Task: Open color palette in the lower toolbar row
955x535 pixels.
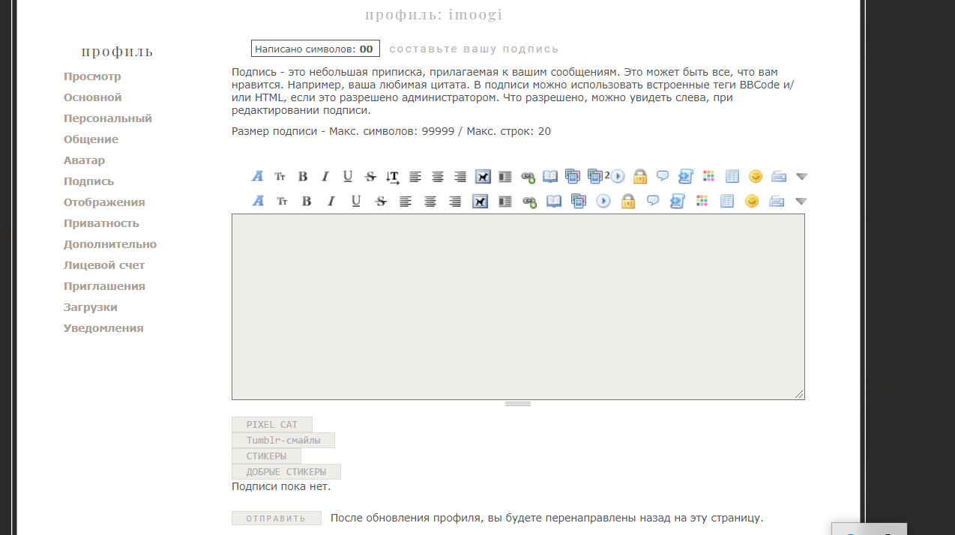Action: (702, 201)
